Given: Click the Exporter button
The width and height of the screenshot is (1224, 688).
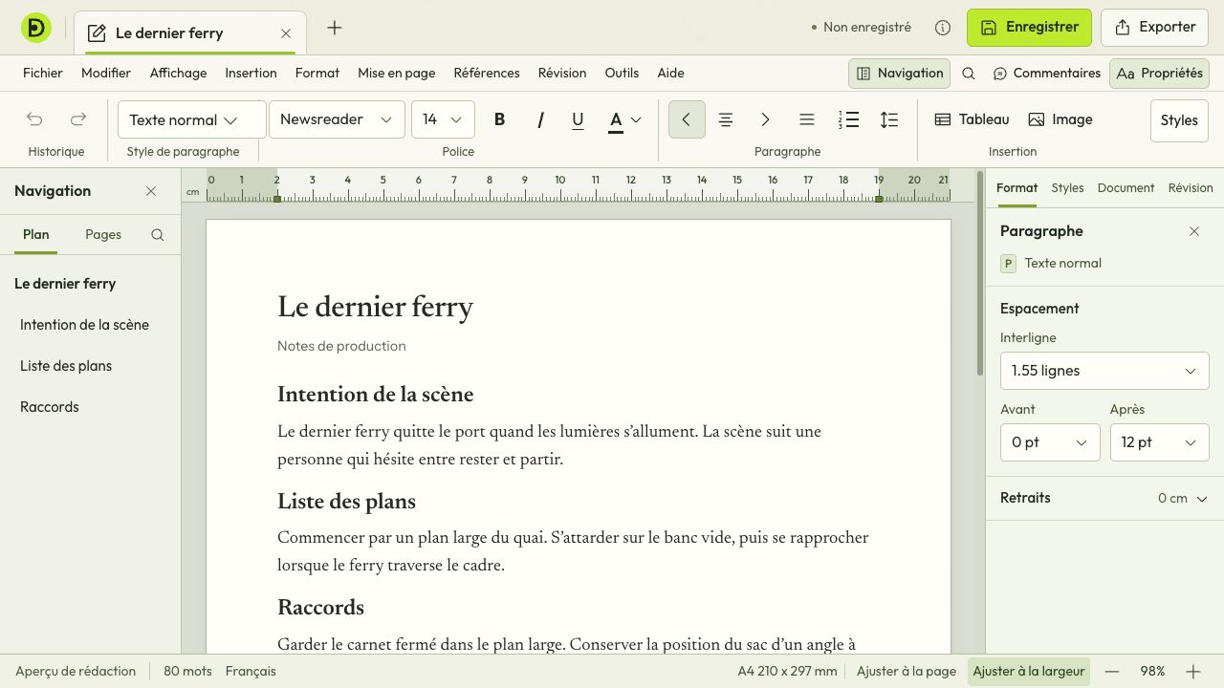Looking at the screenshot, I should click(x=1155, y=28).
